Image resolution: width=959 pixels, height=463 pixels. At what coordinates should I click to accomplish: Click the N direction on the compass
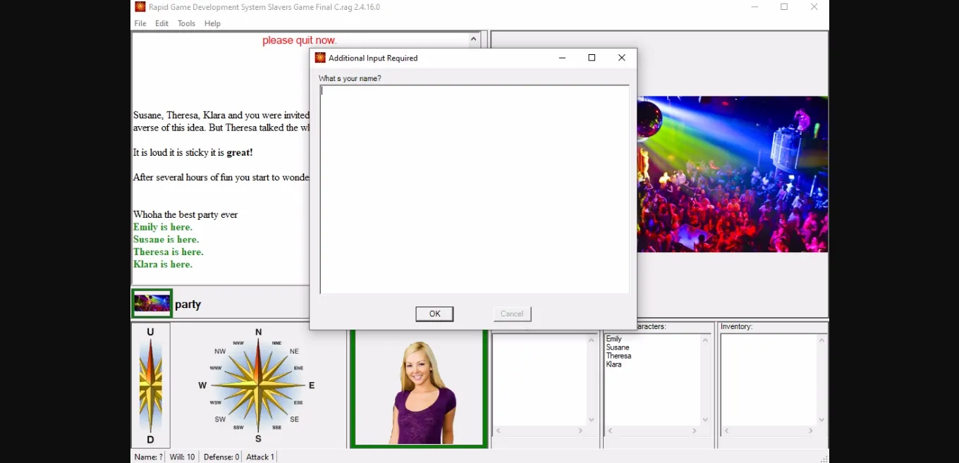click(x=258, y=333)
